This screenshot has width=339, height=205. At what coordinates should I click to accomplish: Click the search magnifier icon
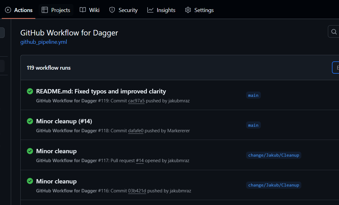(x=334, y=32)
